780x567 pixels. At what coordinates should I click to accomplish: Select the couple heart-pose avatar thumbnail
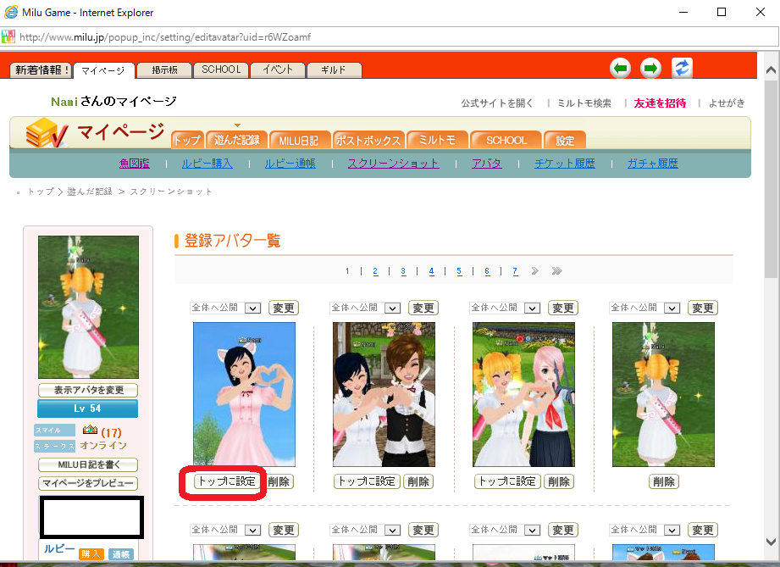pos(384,394)
